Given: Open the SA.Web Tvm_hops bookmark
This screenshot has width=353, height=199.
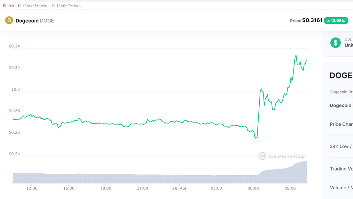Looking at the screenshot, I should [33, 5].
